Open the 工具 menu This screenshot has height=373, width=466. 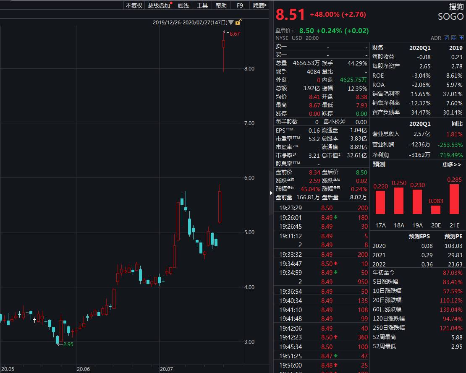(x=202, y=5)
